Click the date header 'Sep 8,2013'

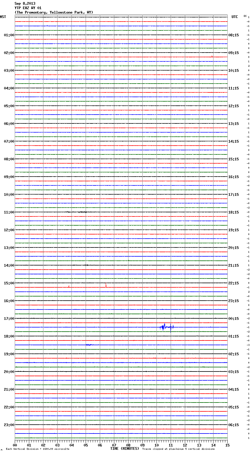click(25, 4)
